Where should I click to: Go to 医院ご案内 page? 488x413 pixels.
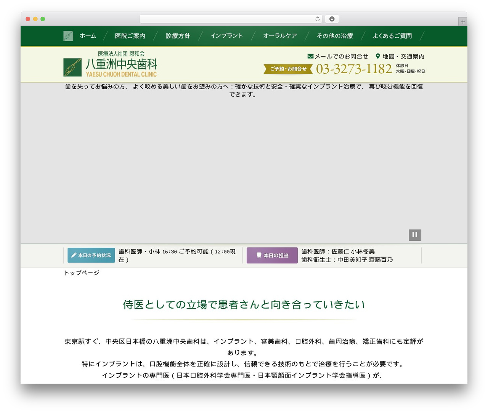[130, 36]
